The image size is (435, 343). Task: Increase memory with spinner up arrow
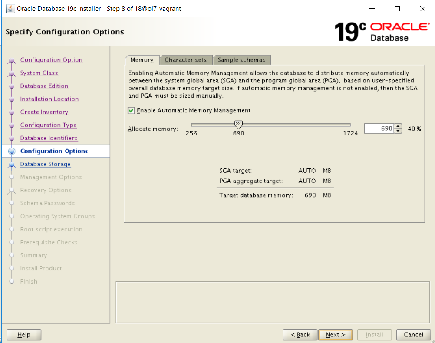coord(398,126)
